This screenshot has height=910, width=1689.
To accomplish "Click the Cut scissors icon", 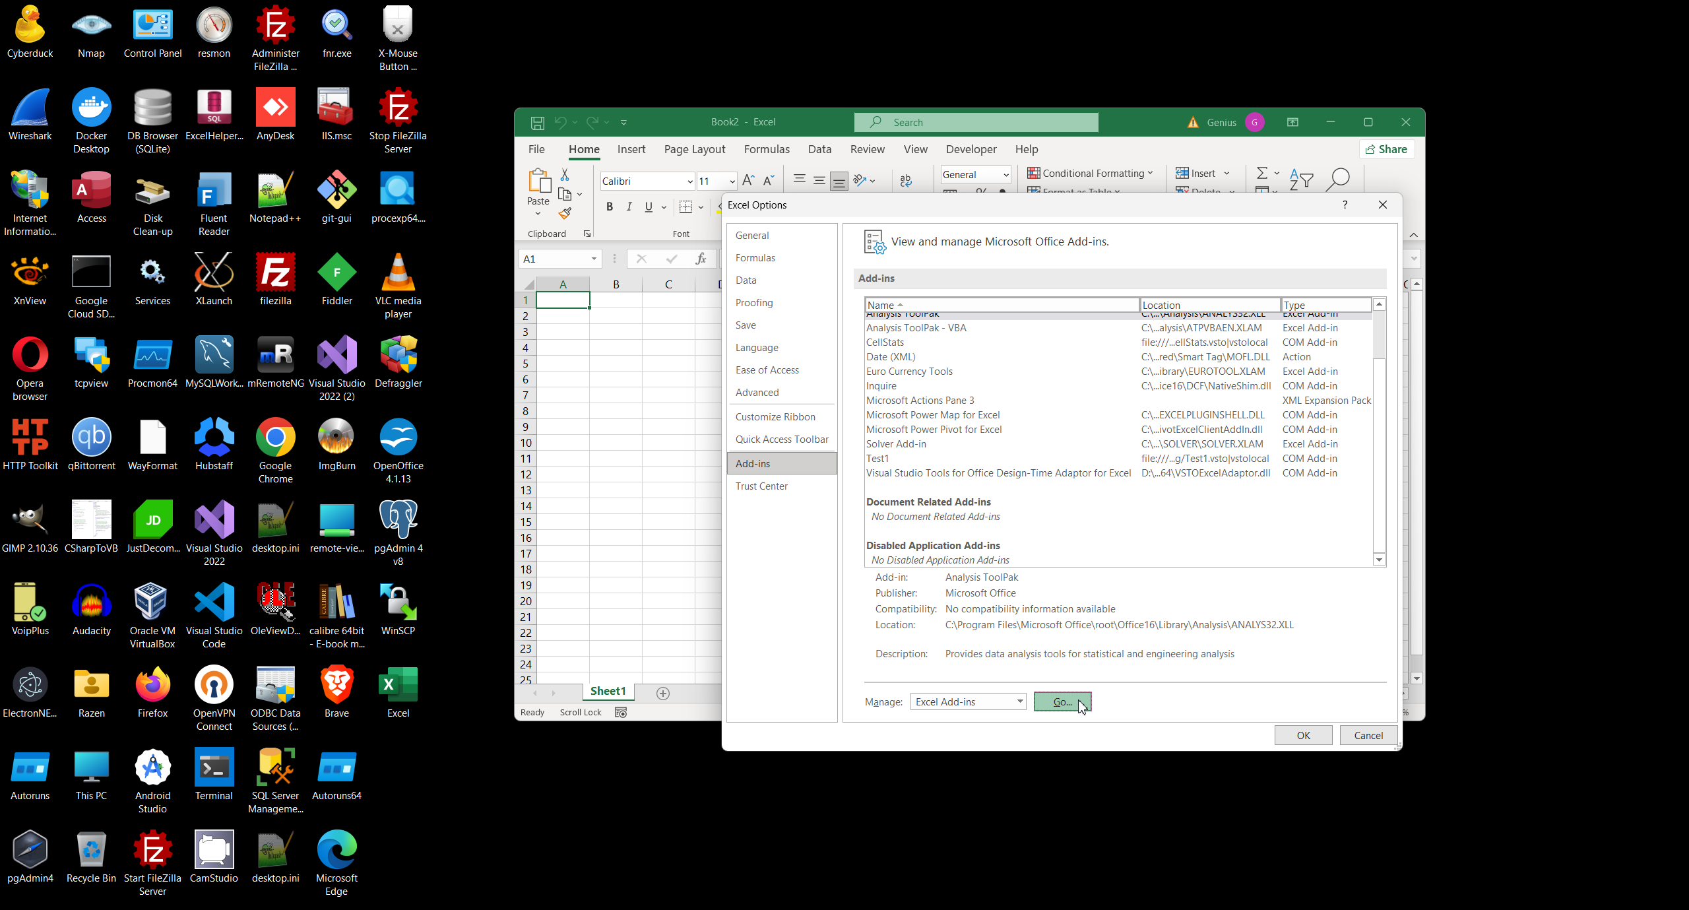I will click(565, 174).
